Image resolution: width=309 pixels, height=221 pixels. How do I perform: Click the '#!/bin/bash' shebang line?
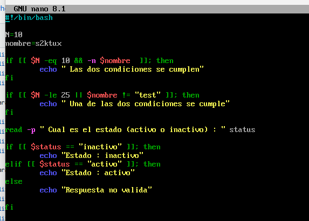(29, 18)
